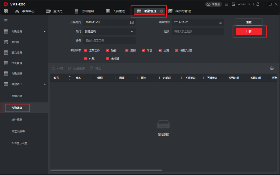The width and height of the screenshot is (280, 175).
Task: Open calendar picker for 结束时间
Action: tap(220, 22)
